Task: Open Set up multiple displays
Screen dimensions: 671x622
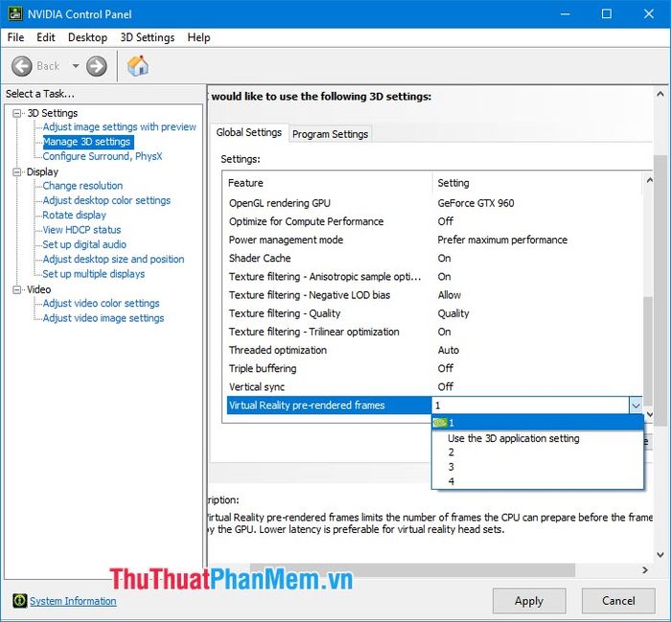Action: point(94,274)
